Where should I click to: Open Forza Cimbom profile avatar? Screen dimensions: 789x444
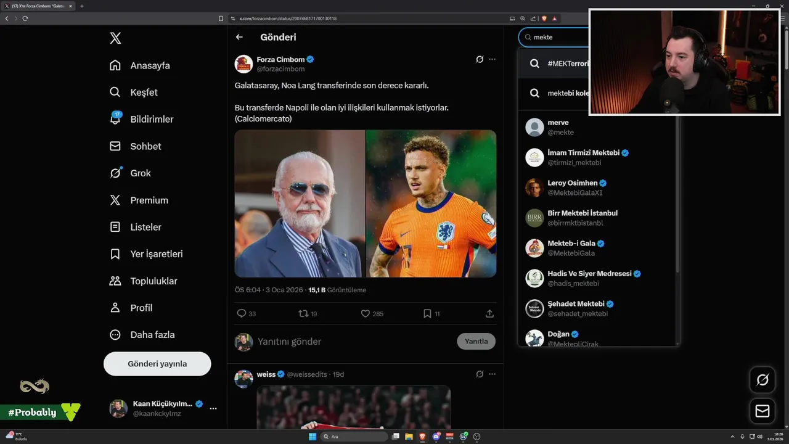(x=243, y=64)
